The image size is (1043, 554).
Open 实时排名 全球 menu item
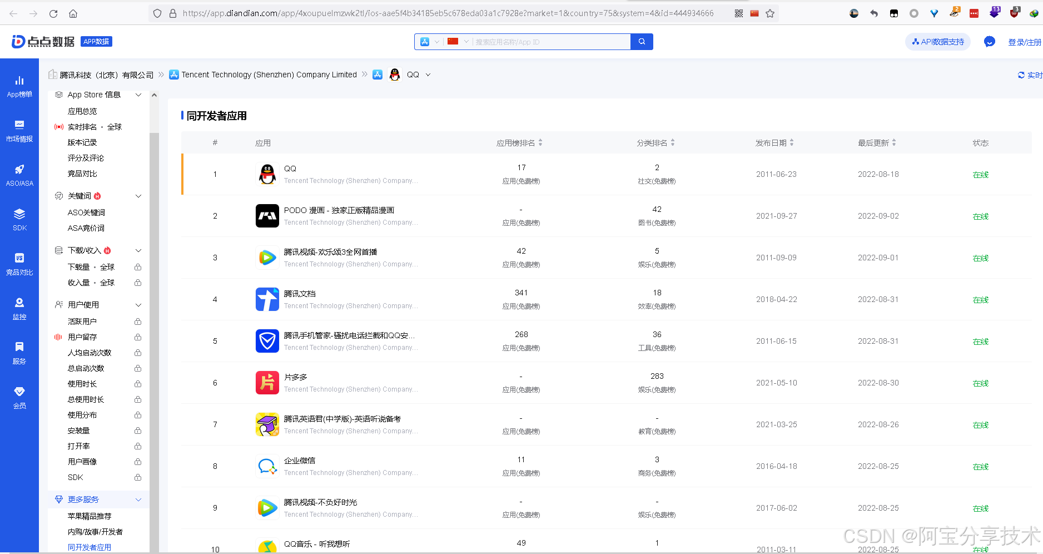tap(95, 127)
